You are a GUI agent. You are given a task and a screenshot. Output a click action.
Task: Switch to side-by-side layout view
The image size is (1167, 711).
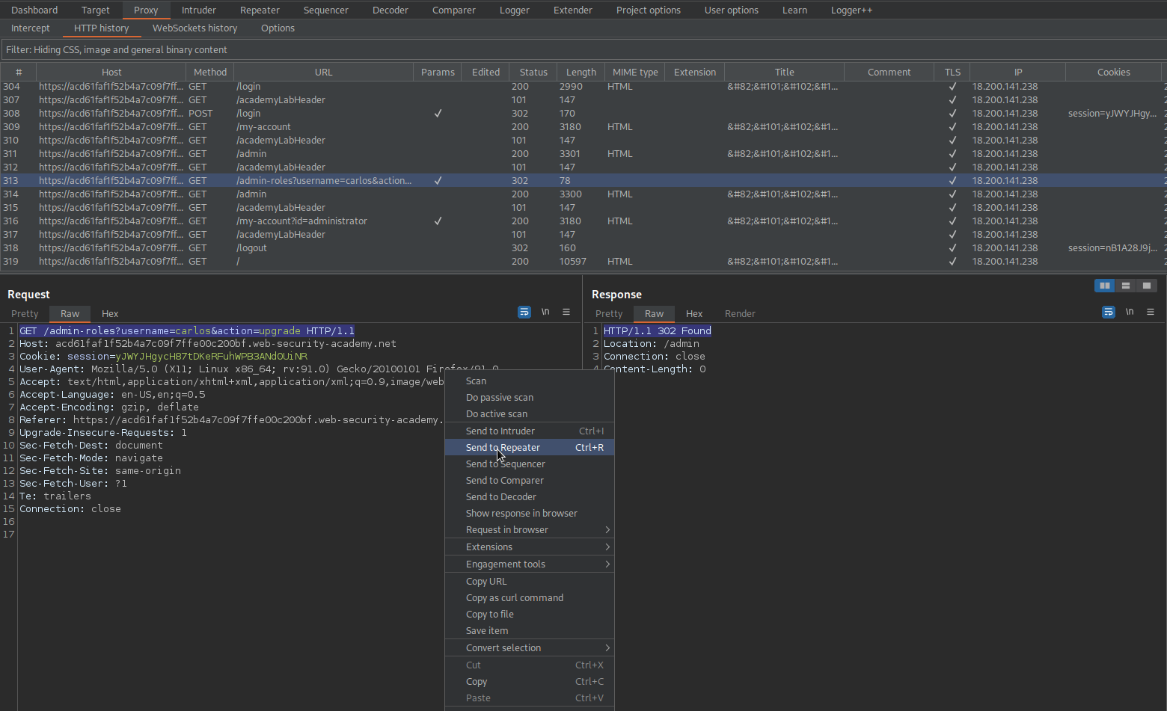click(x=1104, y=286)
